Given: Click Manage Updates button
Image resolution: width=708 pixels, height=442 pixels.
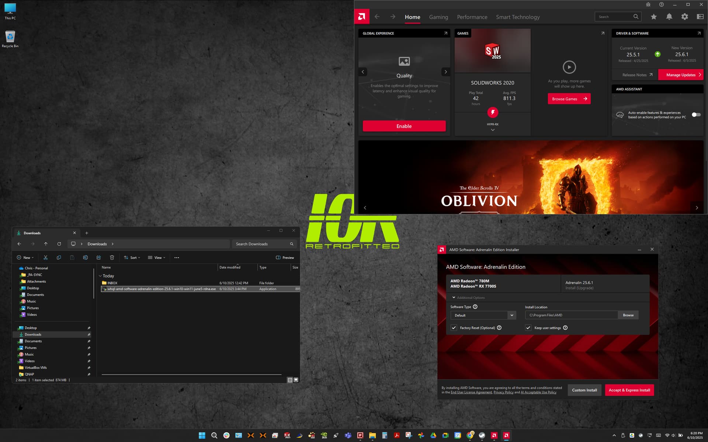Looking at the screenshot, I should coord(681,75).
